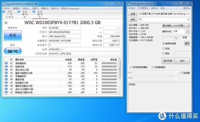Click the firmware field 01.01V02
Screen dimensions: 200x122
[x=64, y=28]
